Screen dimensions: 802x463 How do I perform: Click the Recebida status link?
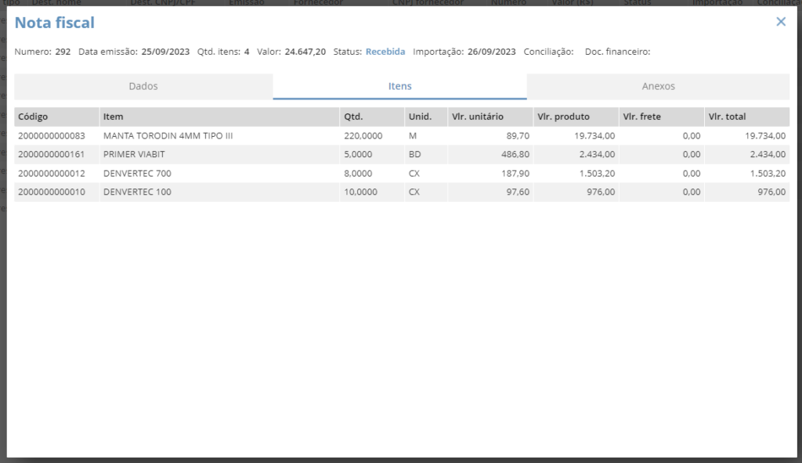pos(385,52)
